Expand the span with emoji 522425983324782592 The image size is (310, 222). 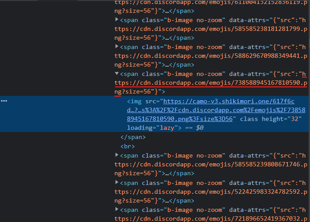coord(117,182)
